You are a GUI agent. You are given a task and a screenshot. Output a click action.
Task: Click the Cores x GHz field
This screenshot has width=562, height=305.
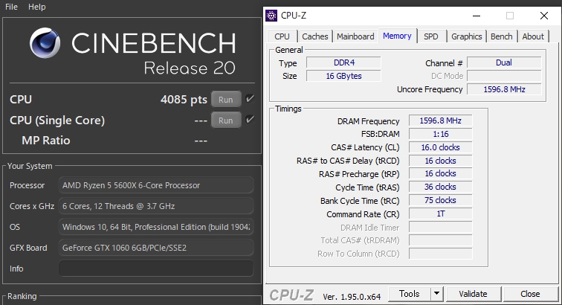(x=156, y=206)
